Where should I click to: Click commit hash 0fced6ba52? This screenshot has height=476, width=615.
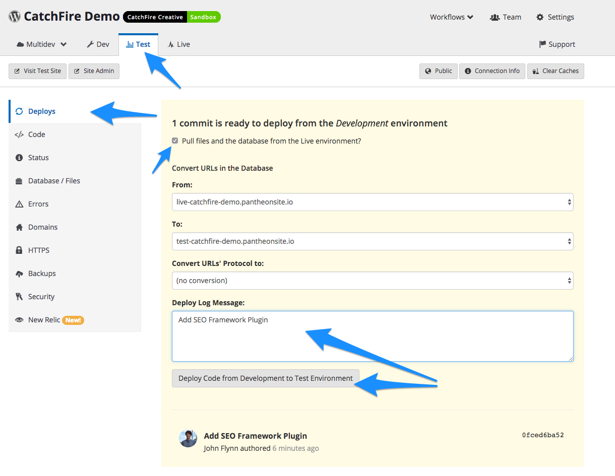543,435
